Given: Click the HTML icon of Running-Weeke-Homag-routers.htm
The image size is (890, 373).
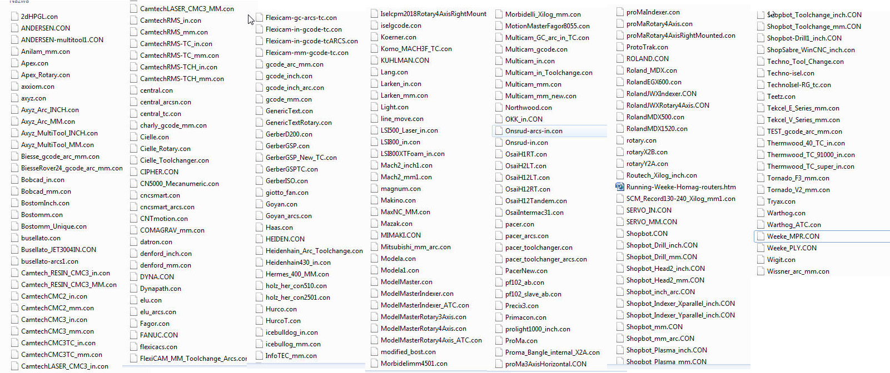Looking at the screenshot, I should coord(620,186).
